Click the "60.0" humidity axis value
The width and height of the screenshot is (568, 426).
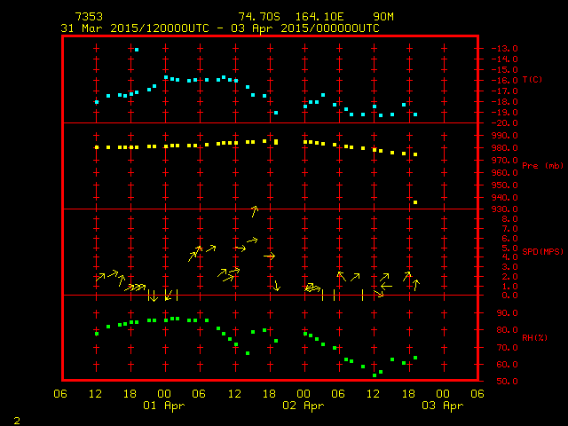click(507, 365)
